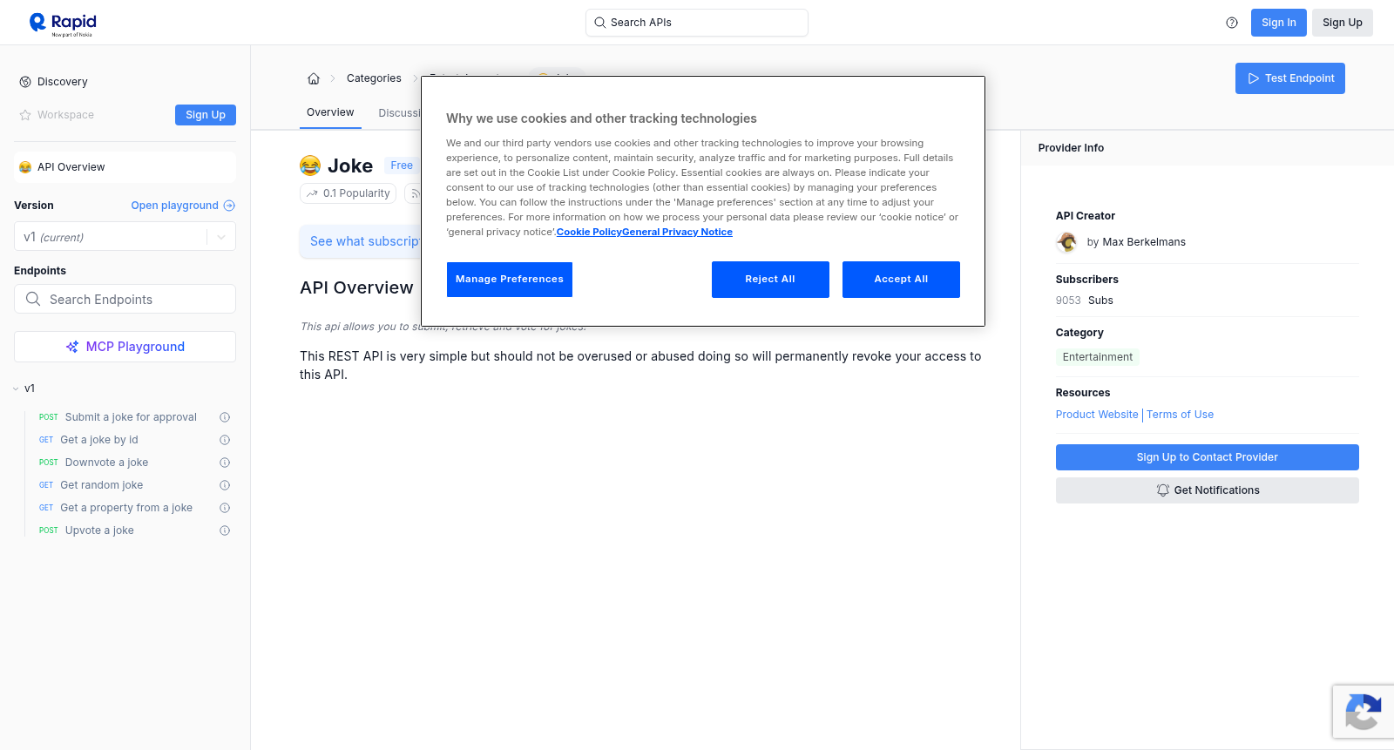This screenshot has height=750, width=1394.
Task: Click the Test Endpoint button
Action: pos(1290,78)
